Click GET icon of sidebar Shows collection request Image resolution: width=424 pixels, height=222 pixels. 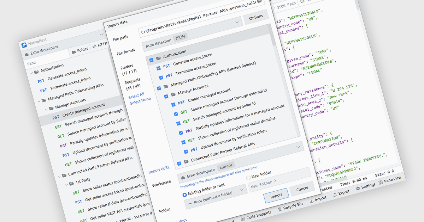pos(68,164)
